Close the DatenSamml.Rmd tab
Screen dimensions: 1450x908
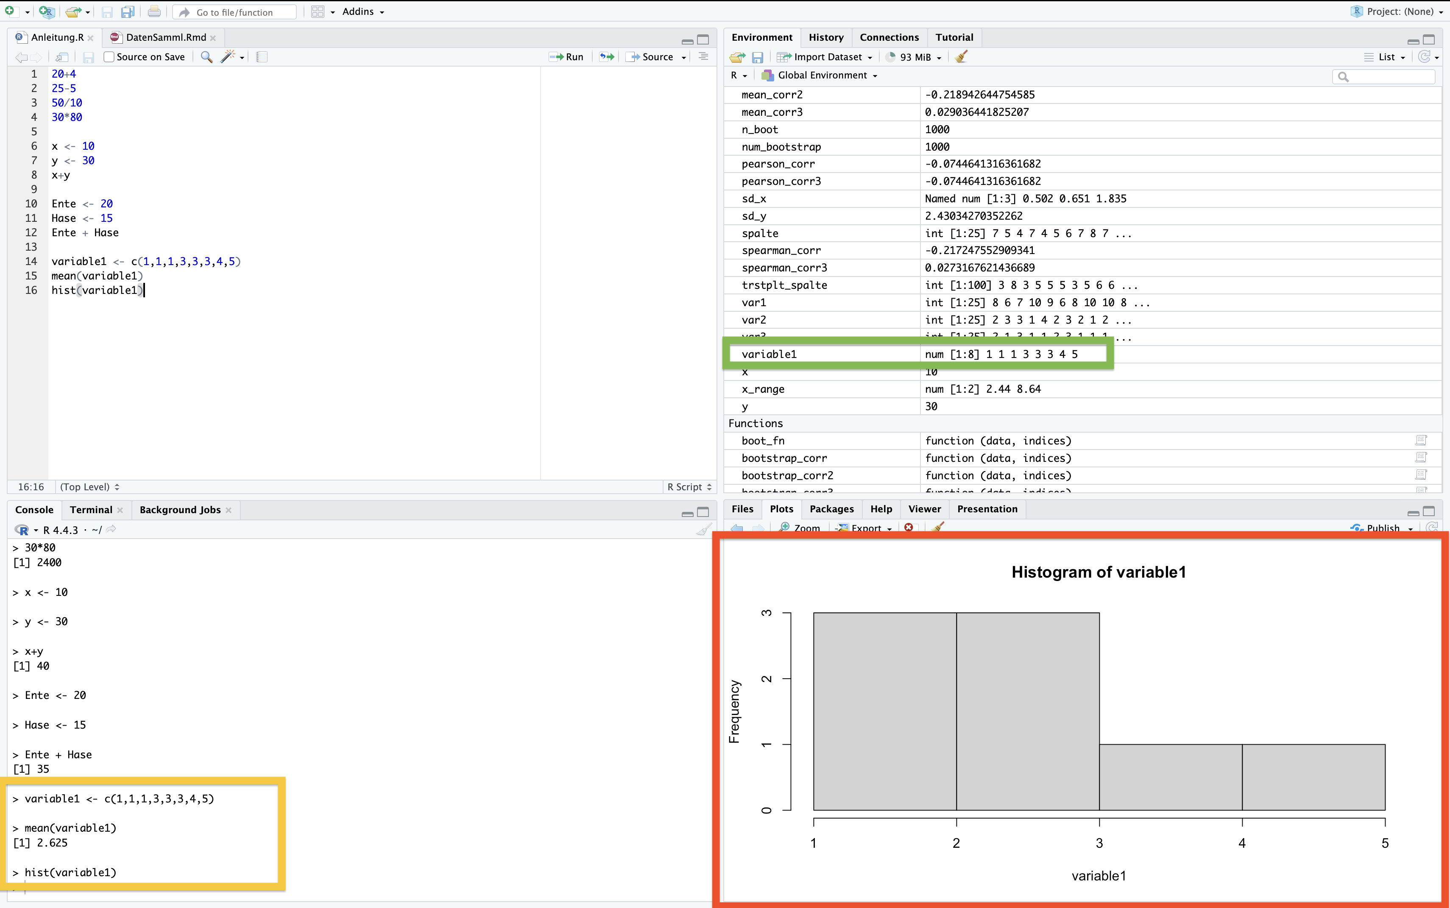(213, 38)
